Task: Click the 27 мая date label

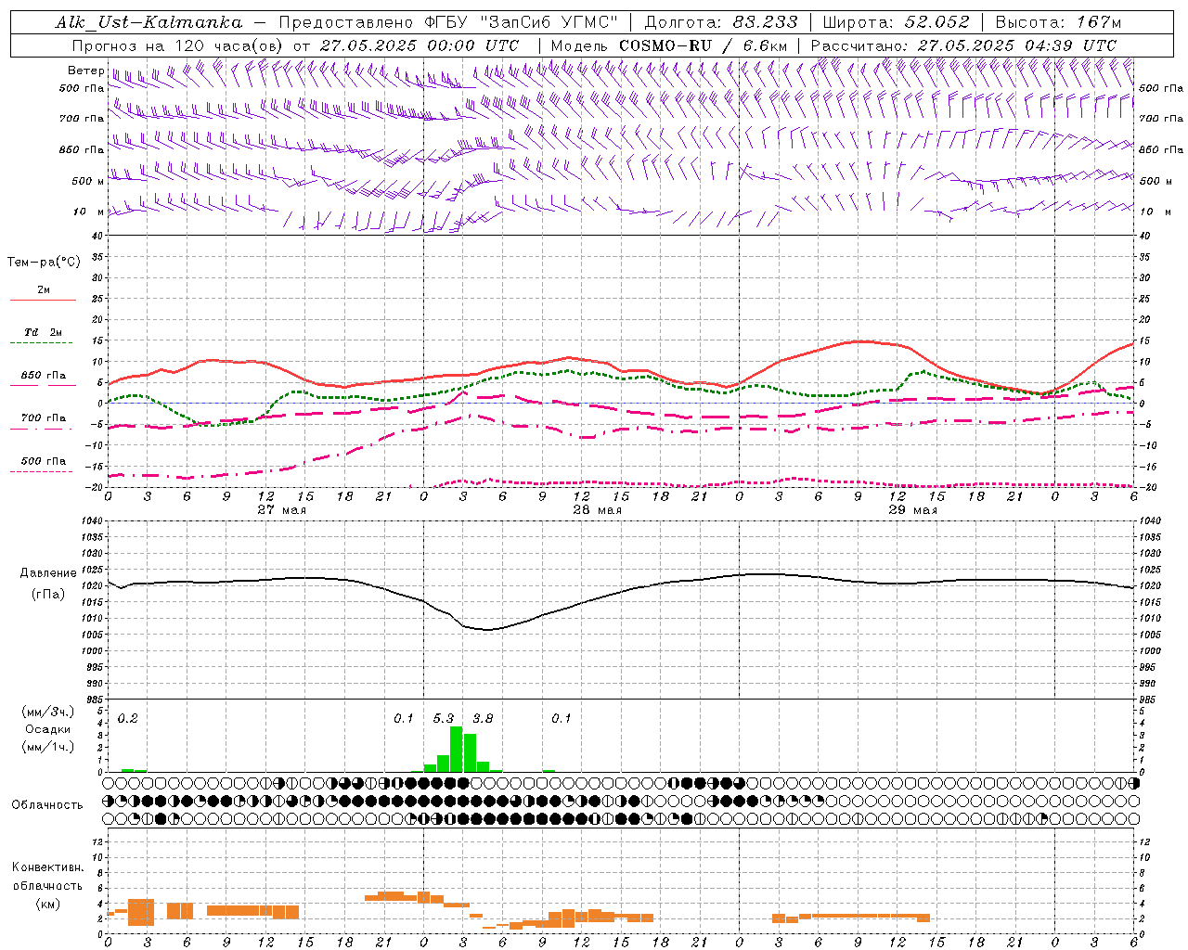Action: pos(281,510)
